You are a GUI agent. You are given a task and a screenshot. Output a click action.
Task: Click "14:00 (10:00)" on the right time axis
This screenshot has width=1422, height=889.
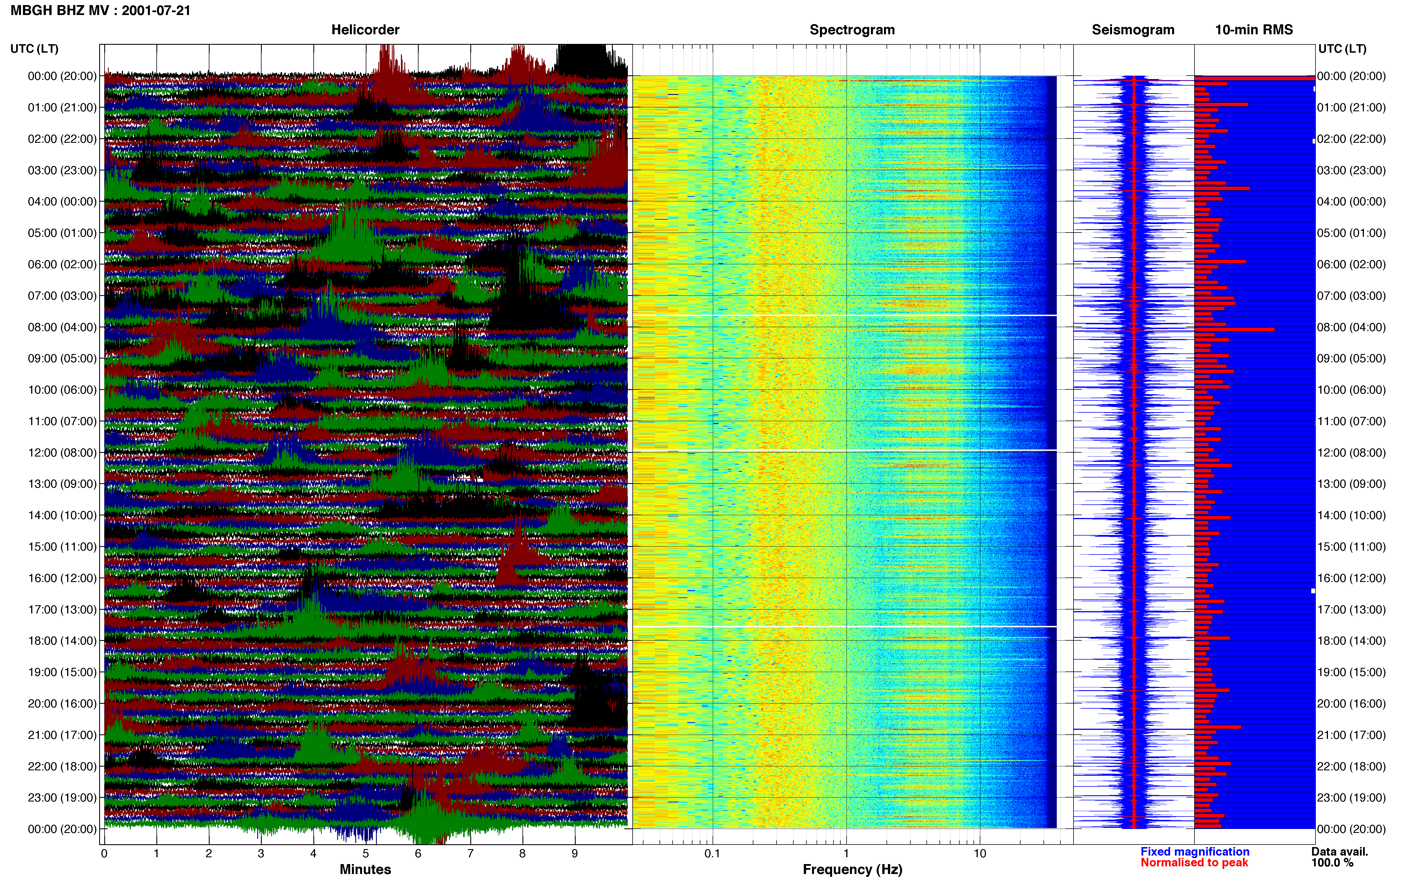[x=1351, y=516]
